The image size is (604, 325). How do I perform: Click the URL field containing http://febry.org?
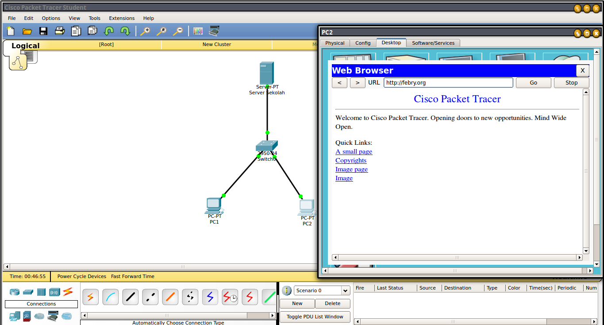448,83
